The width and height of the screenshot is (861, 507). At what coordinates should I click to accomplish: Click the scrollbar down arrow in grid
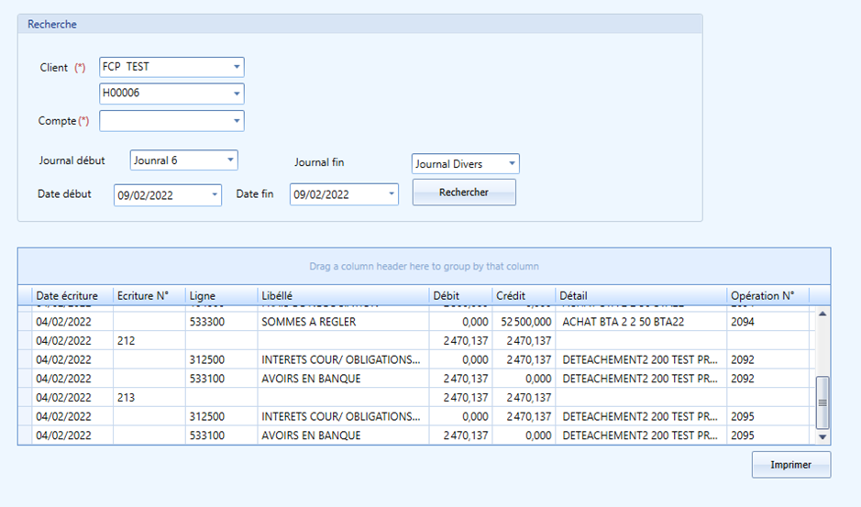point(822,437)
